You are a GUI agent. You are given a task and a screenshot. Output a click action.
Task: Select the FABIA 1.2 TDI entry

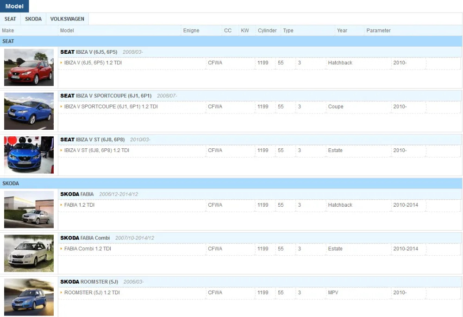(x=80, y=205)
